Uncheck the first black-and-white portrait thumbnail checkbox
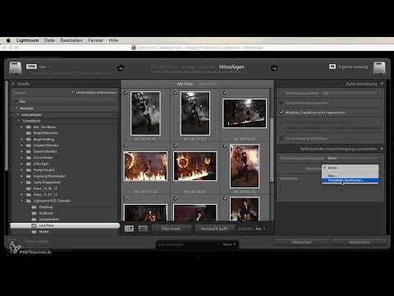This screenshot has height=296, width=394. (x=126, y=93)
